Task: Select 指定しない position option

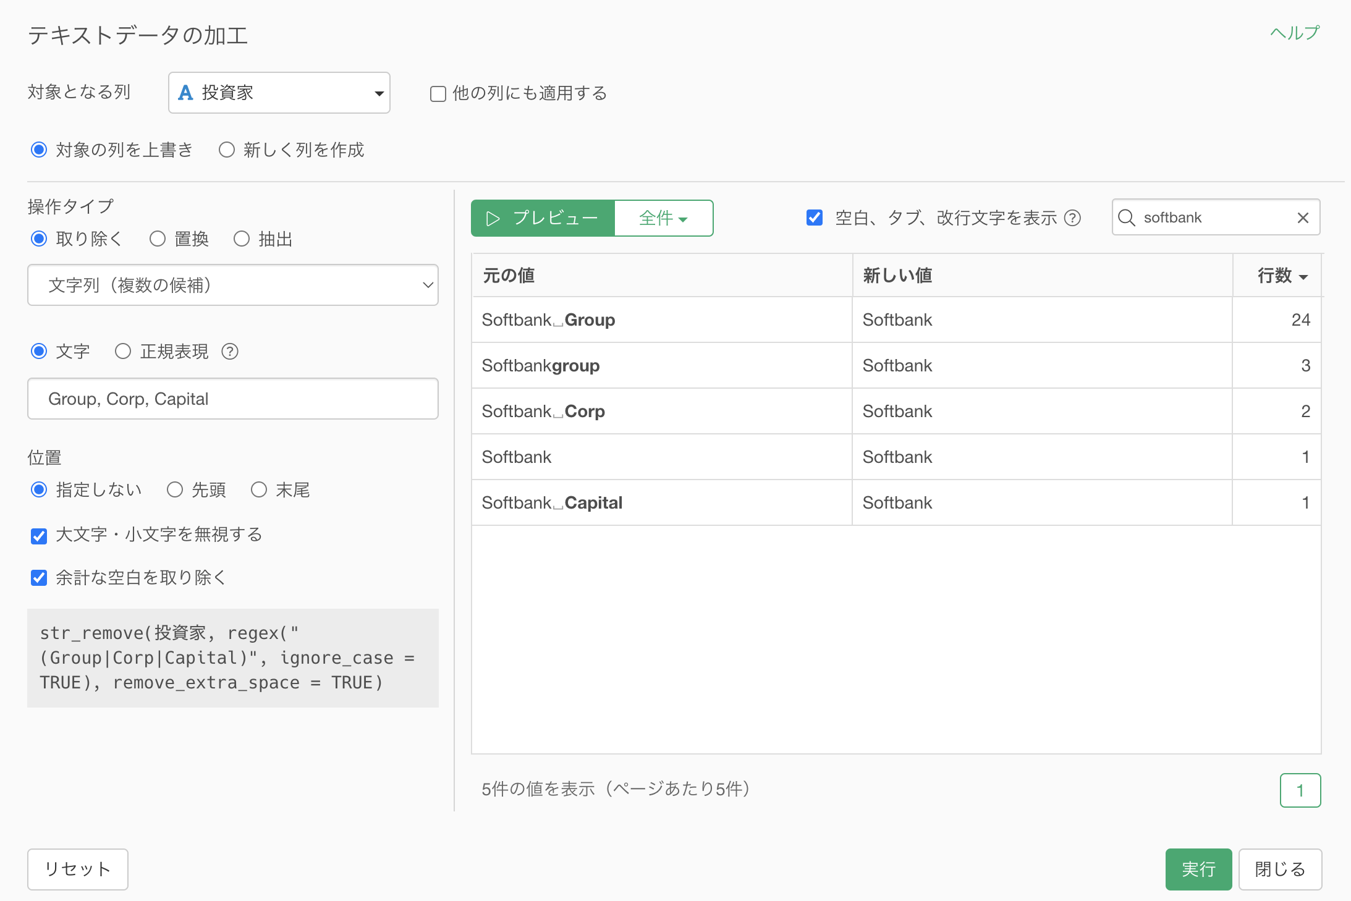Action: click(39, 490)
